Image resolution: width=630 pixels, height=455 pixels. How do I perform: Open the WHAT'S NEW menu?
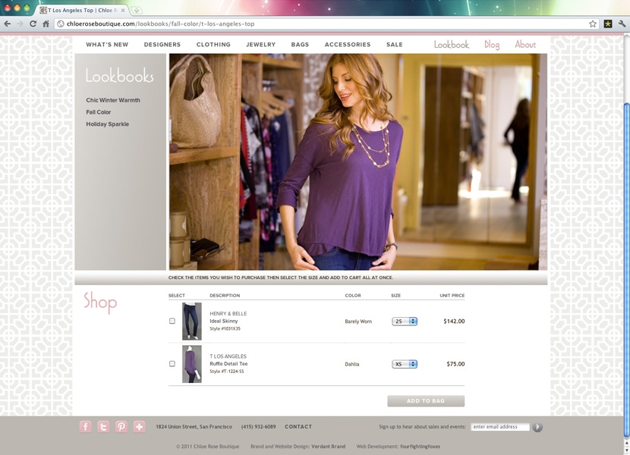coord(107,45)
